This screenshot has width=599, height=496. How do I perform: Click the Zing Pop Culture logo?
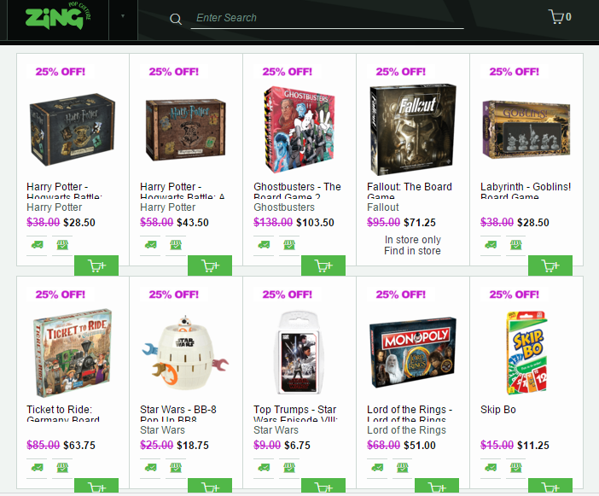[58, 16]
